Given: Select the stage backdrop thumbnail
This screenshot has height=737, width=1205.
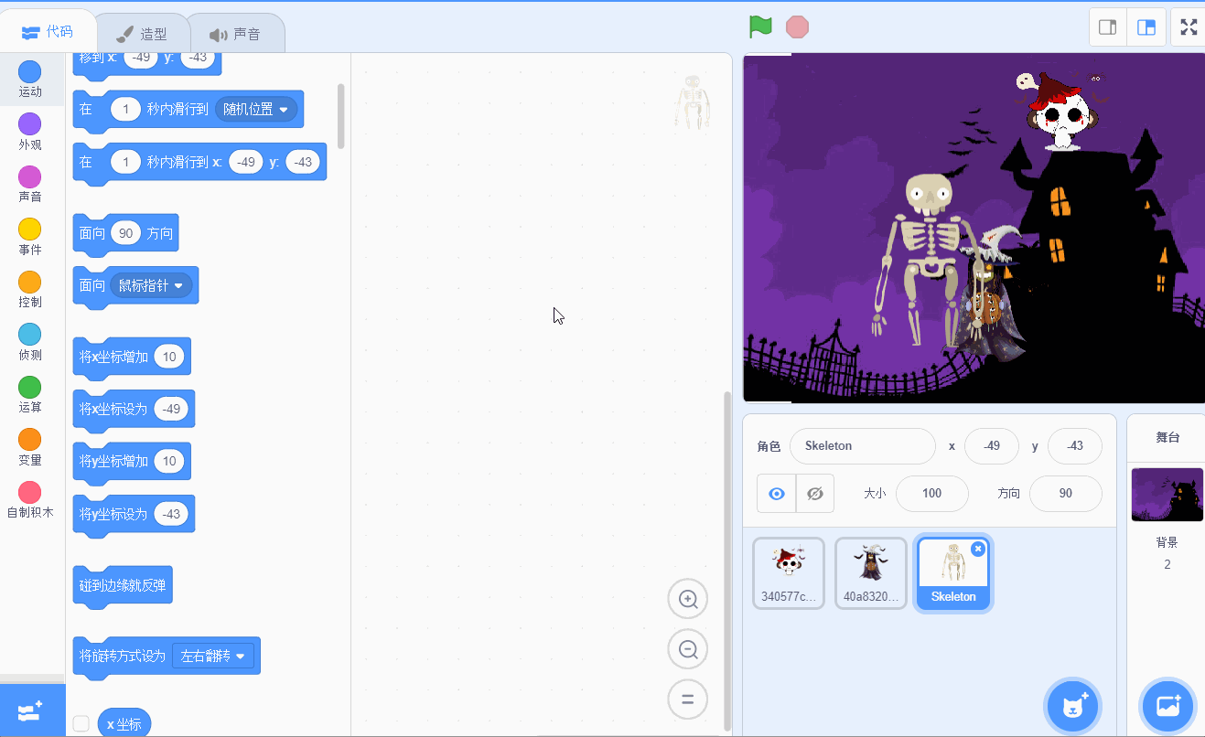Looking at the screenshot, I should pos(1167,495).
